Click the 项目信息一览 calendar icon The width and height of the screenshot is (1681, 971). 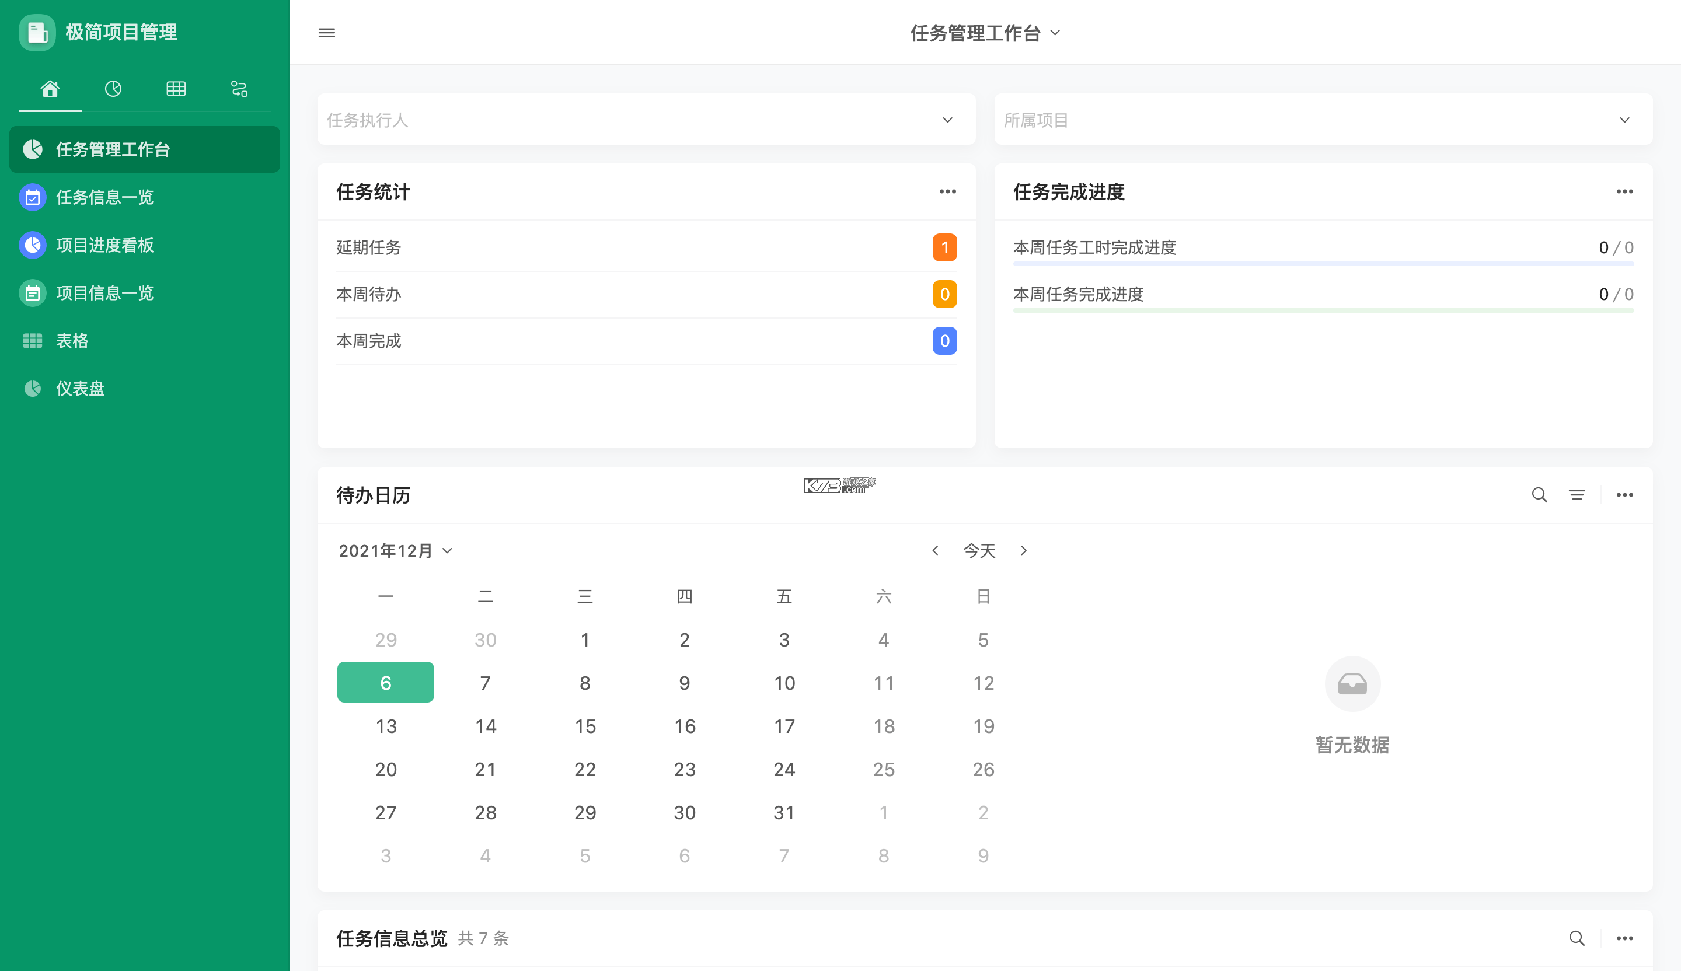[x=33, y=293]
